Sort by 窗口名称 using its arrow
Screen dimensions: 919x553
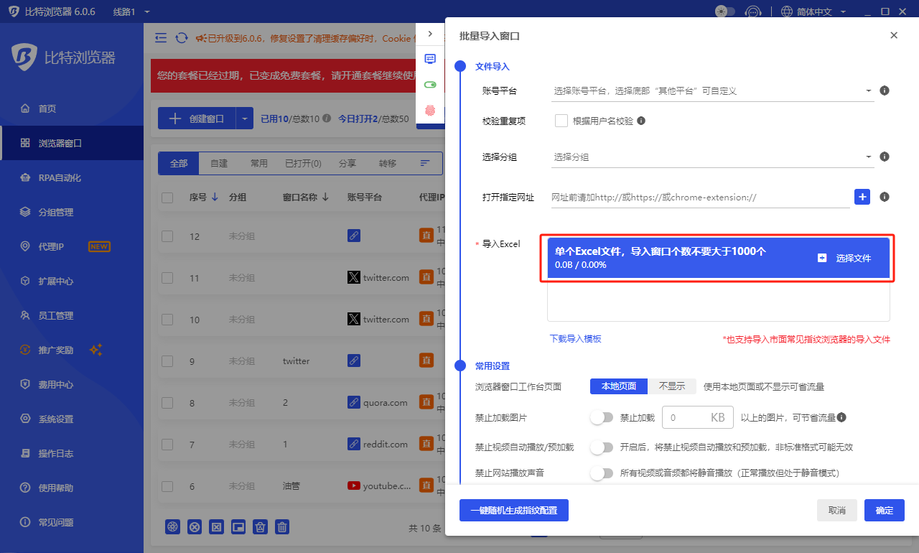tap(325, 197)
